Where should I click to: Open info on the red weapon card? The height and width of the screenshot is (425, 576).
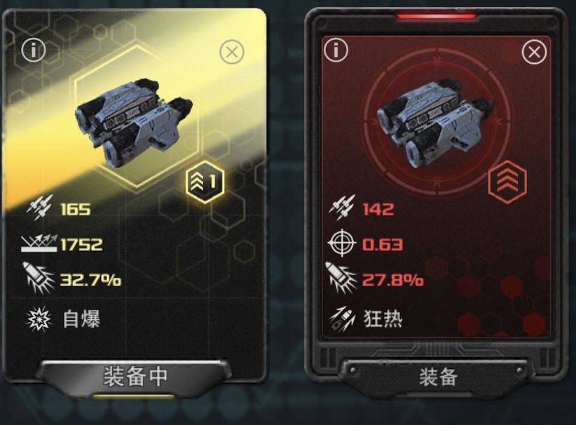(x=336, y=49)
